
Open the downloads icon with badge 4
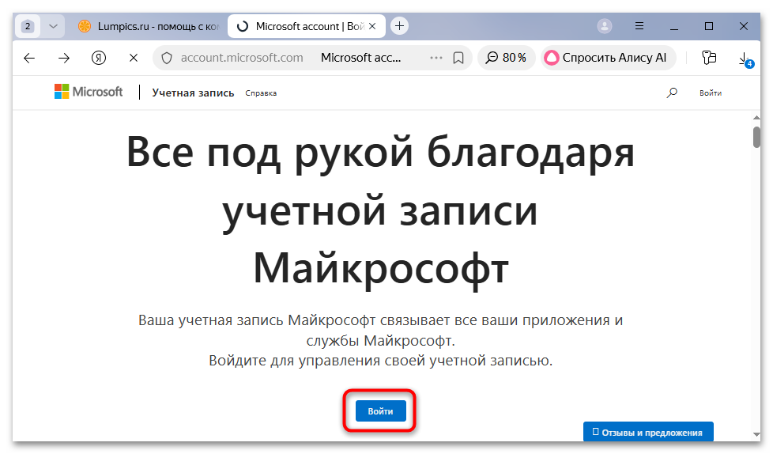[x=745, y=59]
